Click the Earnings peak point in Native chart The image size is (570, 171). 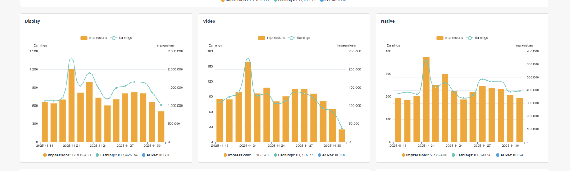pos(426,61)
